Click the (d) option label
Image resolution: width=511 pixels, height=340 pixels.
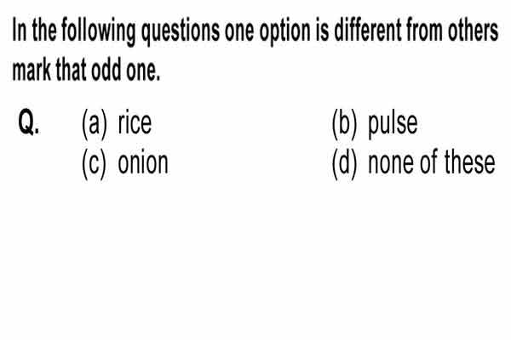pyautogui.click(x=344, y=164)
